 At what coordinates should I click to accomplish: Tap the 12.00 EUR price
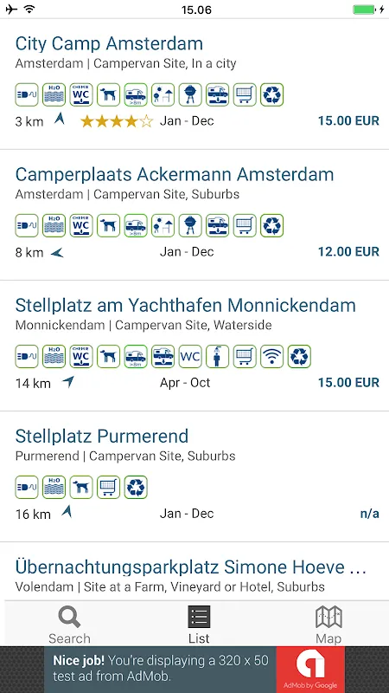[x=348, y=252]
